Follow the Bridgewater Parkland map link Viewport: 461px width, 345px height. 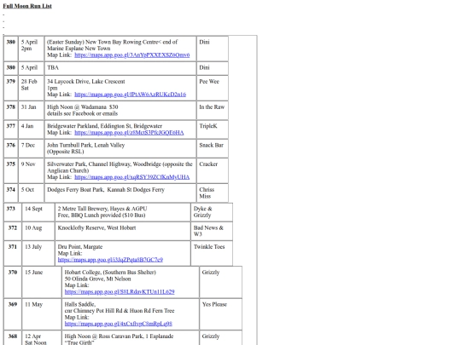coord(129,133)
